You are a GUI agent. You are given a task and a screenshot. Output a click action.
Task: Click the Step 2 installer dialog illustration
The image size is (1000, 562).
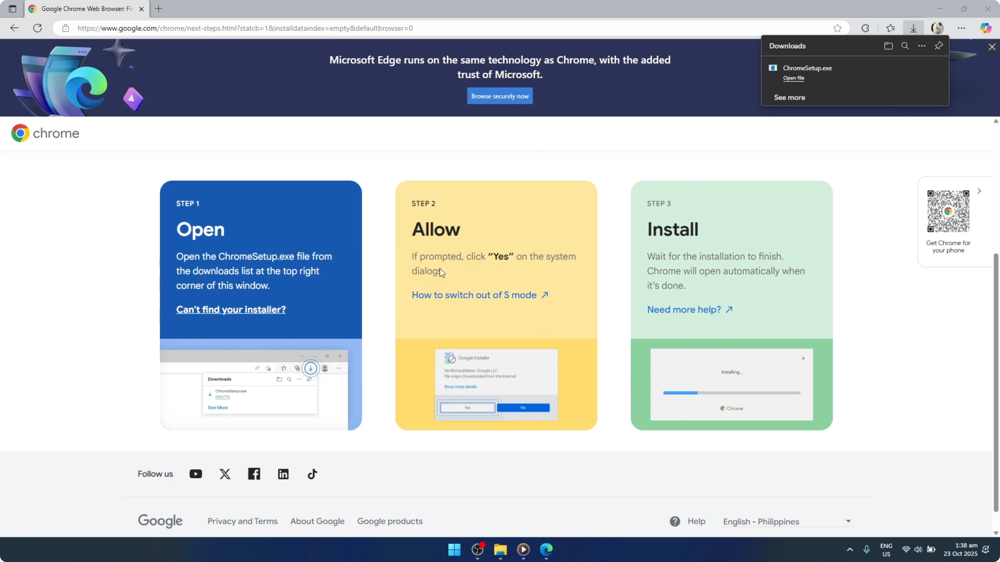click(496, 384)
